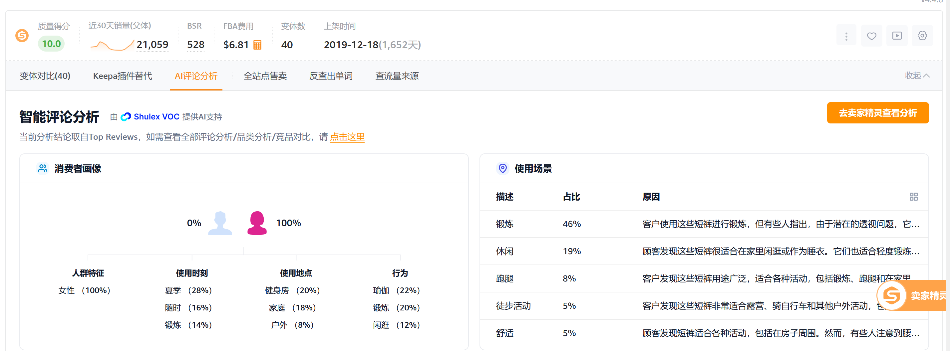Open the Keepa插件替代 tab
Viewport: 950px width, 351px height.
[x=123, y=76]
